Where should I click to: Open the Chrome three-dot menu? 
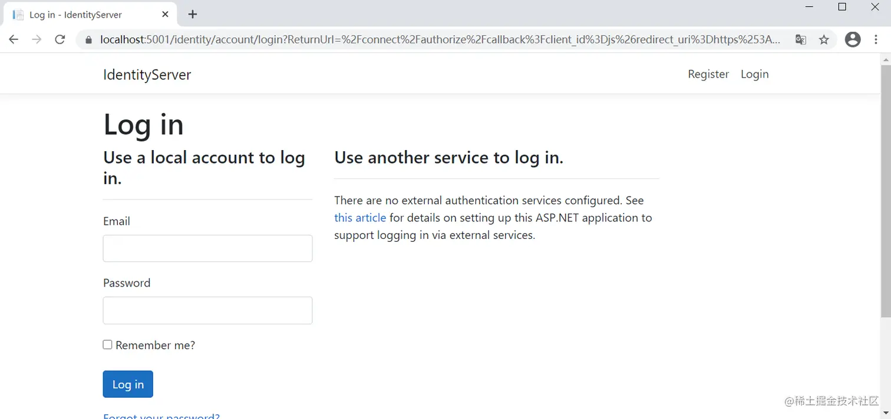pyautogui.click(x=876, y=39)
